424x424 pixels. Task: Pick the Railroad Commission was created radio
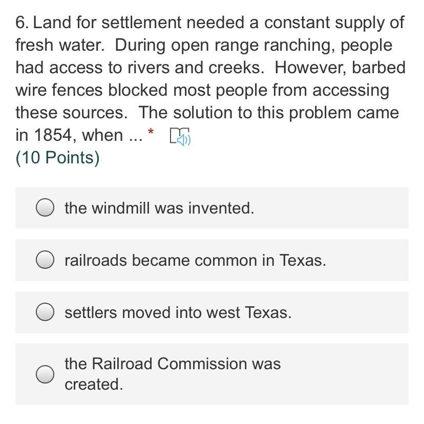point(45,374)
